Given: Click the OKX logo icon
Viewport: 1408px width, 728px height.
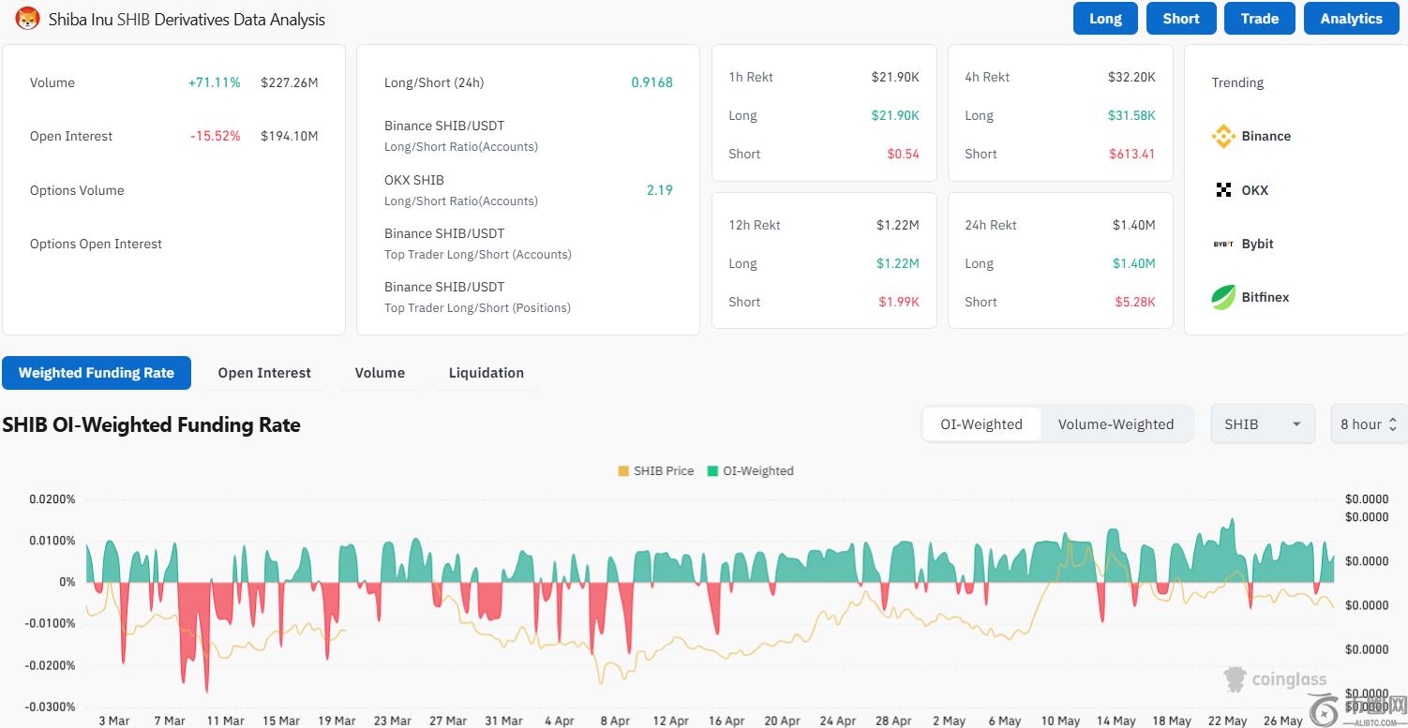Looking at the screenshot, I should [x=1223, y=190].
